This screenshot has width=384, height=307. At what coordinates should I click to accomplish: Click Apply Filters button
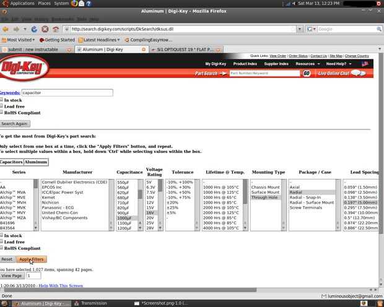(x=32, y=259)
